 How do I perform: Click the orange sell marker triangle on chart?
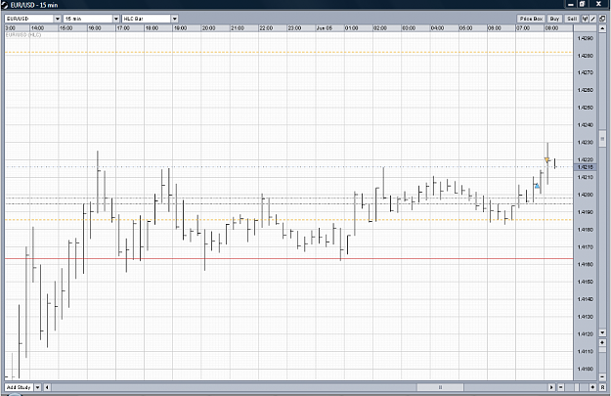[547, 160]
